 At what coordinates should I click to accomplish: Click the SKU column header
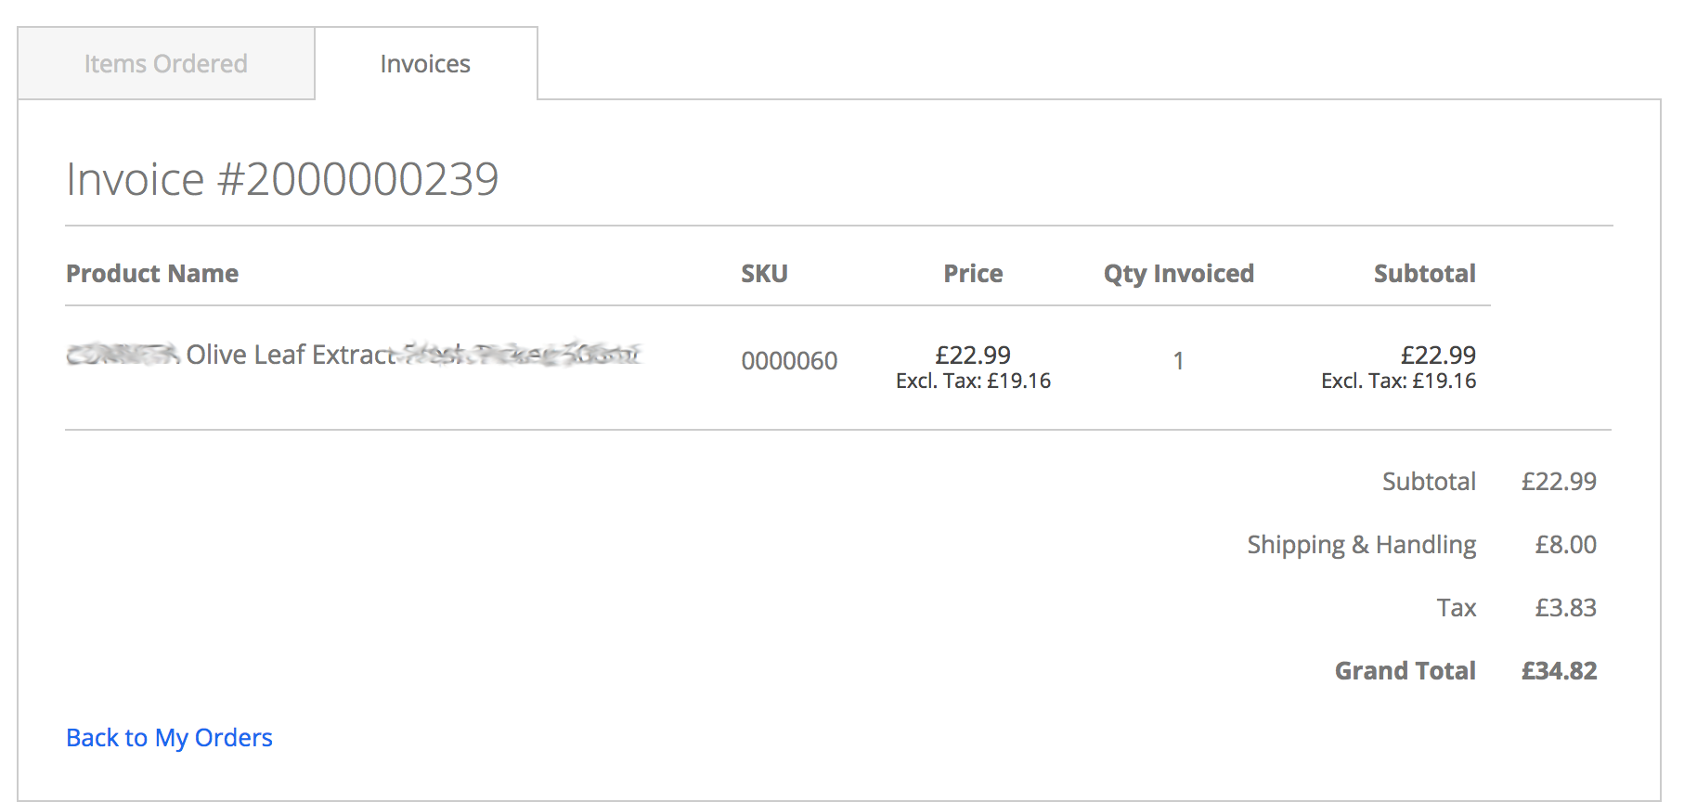pyautogui.click(x=764, y=273)
